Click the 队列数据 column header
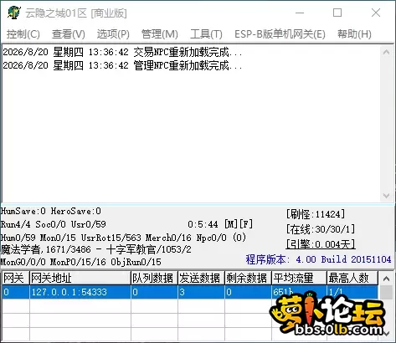Screen dimensions: 396x343 (154, 278)
